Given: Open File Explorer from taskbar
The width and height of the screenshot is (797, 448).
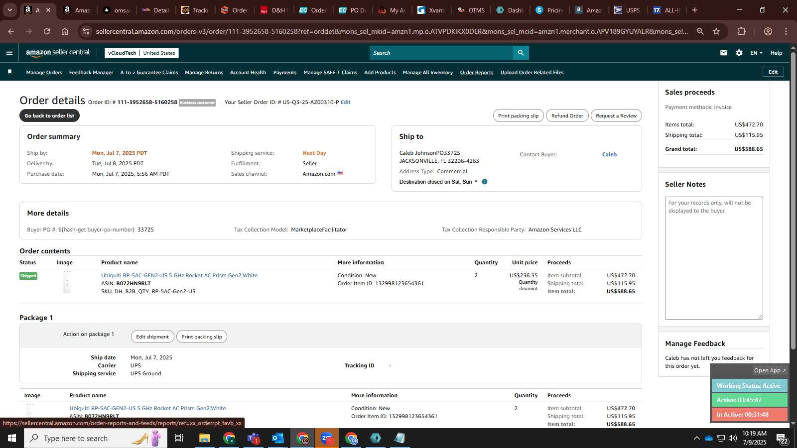Looking at the screenshot, I should 204,438.
